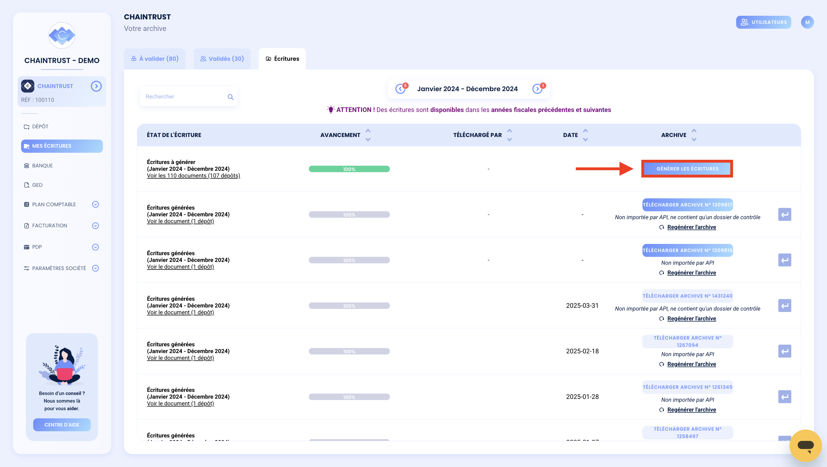Regenerate archive 1267094 via Regénérer l'archive

(691, 364)
